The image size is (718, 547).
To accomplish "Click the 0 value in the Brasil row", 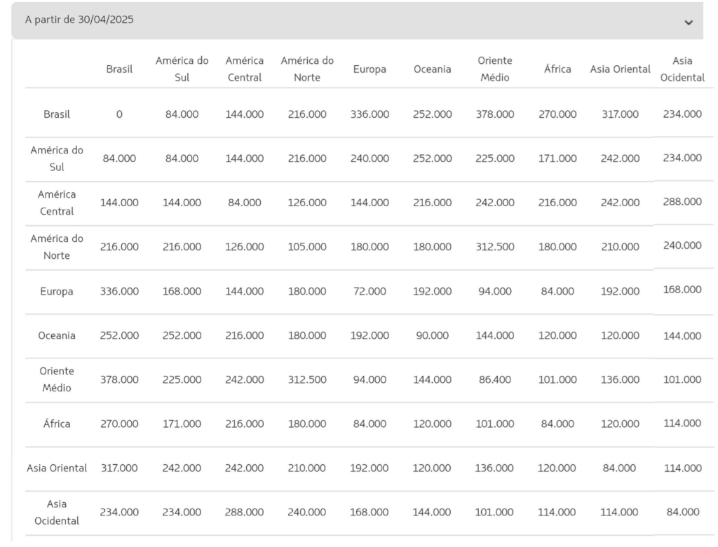I will click(x=119, y=114).
